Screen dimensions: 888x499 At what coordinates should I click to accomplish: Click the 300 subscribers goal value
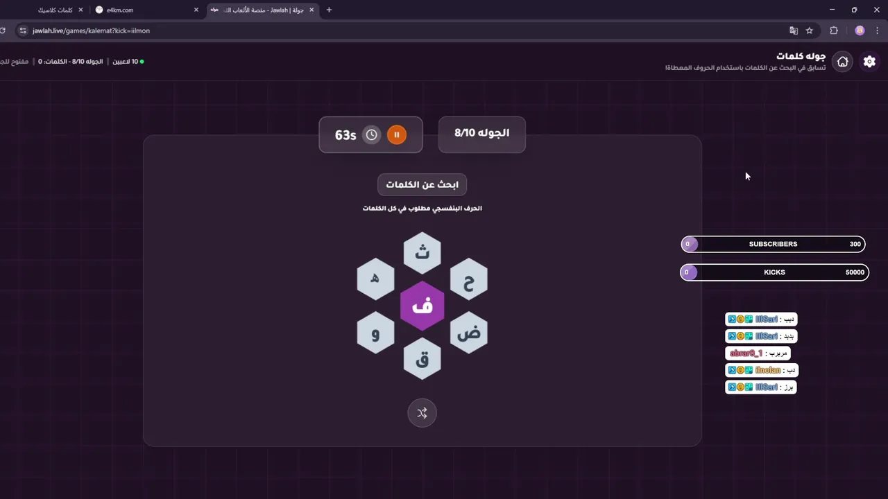855,244
